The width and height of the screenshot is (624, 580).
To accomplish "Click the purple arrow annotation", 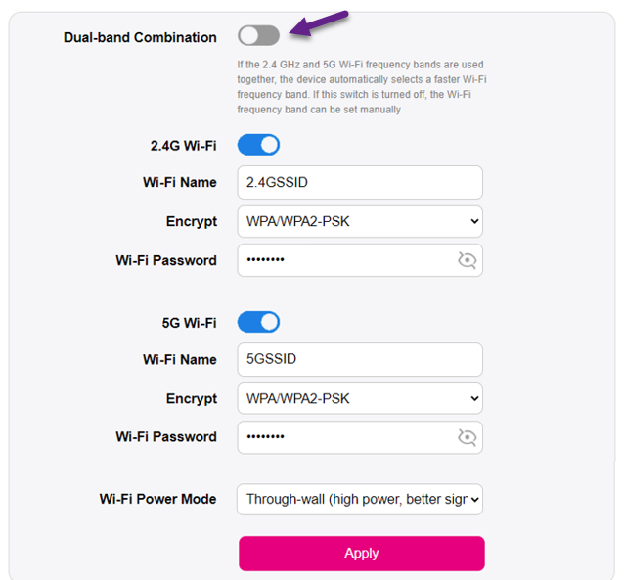I will click(321, 22).
